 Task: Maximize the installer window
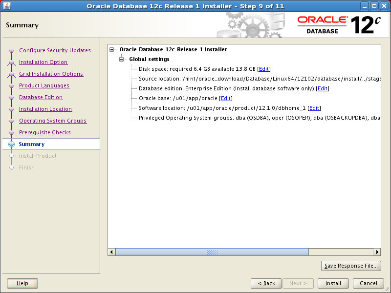[374, 6]
